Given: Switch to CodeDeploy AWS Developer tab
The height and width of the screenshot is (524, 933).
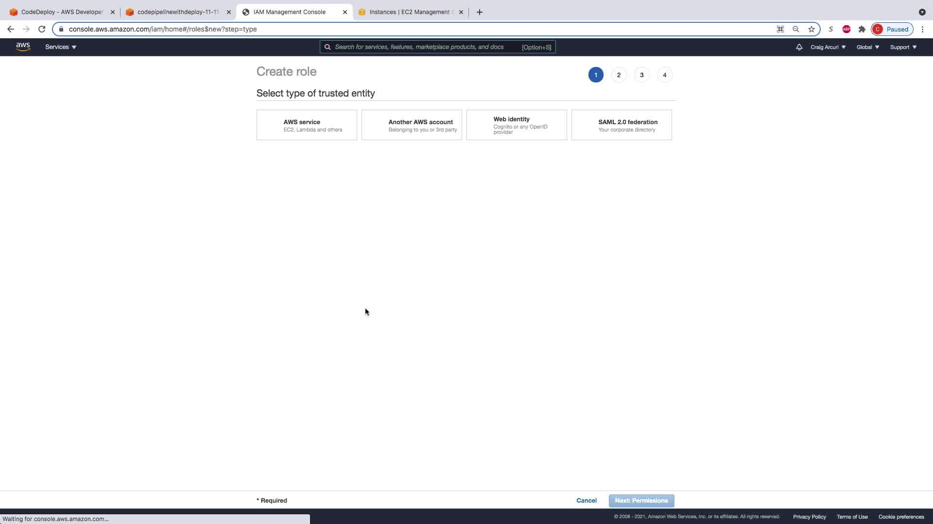Looking at the screenshot, I should (x=62, y=12).
